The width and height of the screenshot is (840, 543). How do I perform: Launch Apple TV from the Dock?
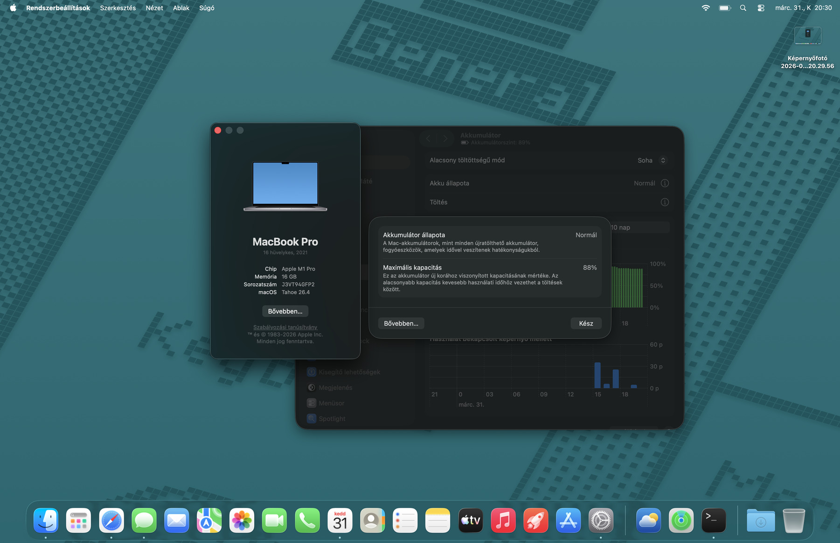[470, 520]
